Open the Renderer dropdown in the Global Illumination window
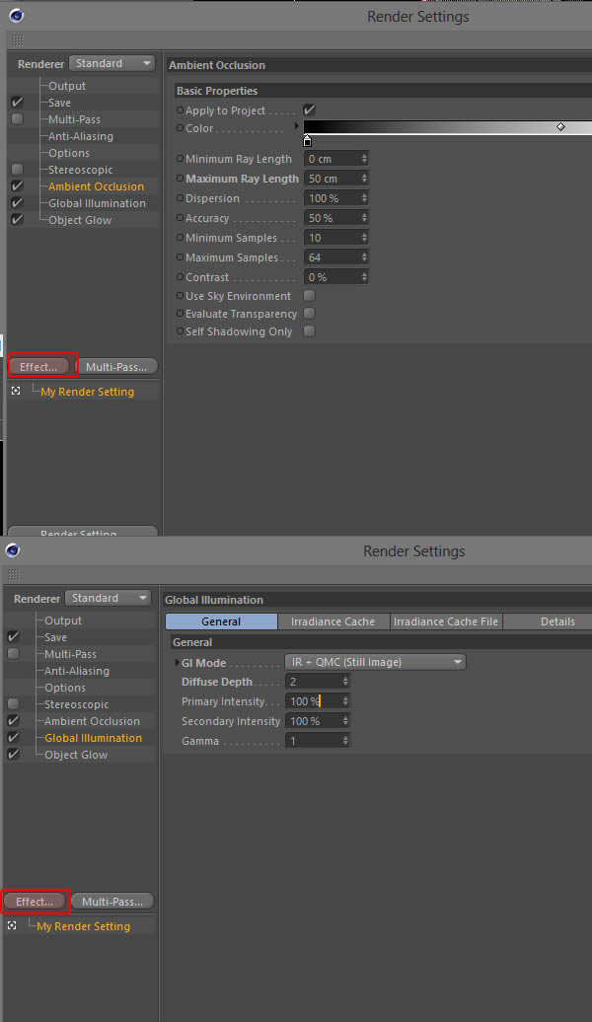This screenshot has width=592, height=1022. coord(109,598)
